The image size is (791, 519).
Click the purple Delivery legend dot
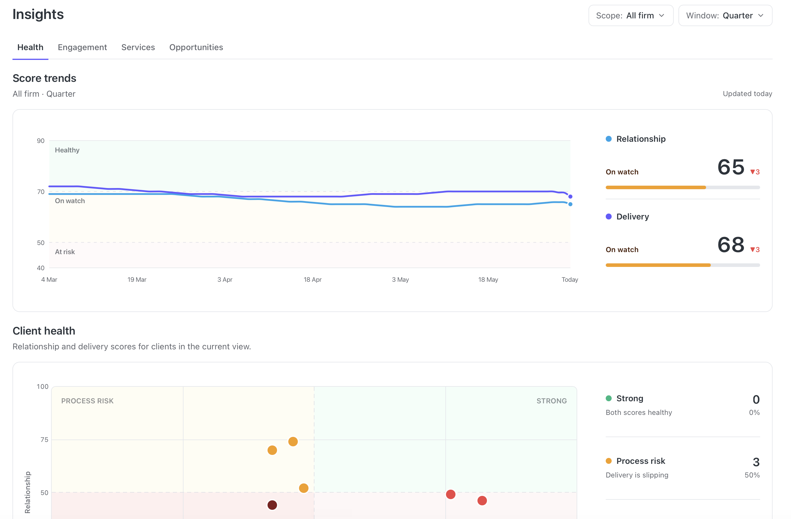click(608, 216)
